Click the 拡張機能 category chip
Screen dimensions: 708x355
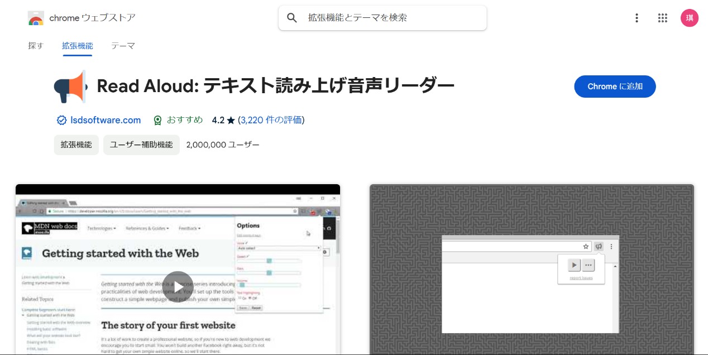click(76, 145)
